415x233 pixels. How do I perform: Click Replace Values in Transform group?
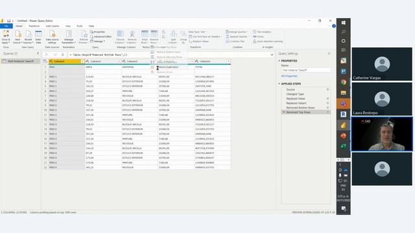[199, 41]
